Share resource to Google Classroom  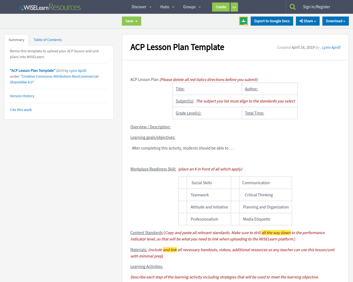[243, 21]
